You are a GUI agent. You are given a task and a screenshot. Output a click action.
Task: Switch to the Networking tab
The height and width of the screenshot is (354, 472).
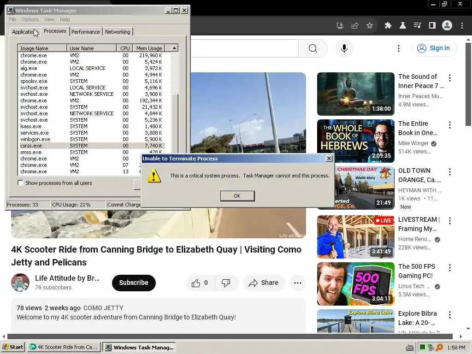click(x=118, y=32)
